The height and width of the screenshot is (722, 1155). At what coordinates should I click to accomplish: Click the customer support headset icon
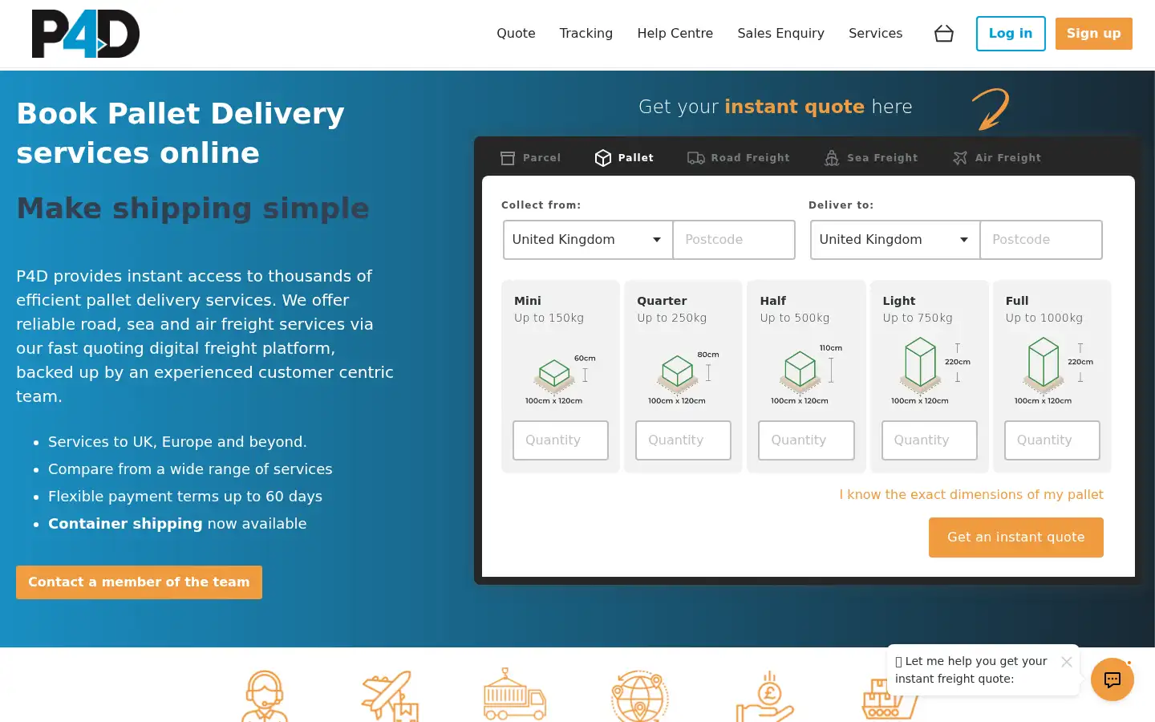tap(264, 696)
